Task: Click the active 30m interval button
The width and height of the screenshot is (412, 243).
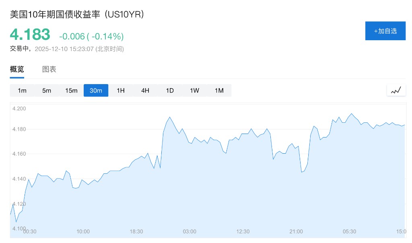Action: [96, 91]
